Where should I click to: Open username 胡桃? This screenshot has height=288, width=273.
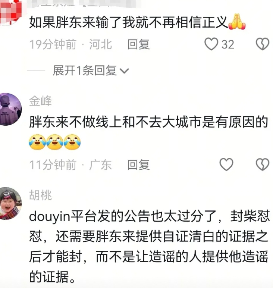click(40, 195)
